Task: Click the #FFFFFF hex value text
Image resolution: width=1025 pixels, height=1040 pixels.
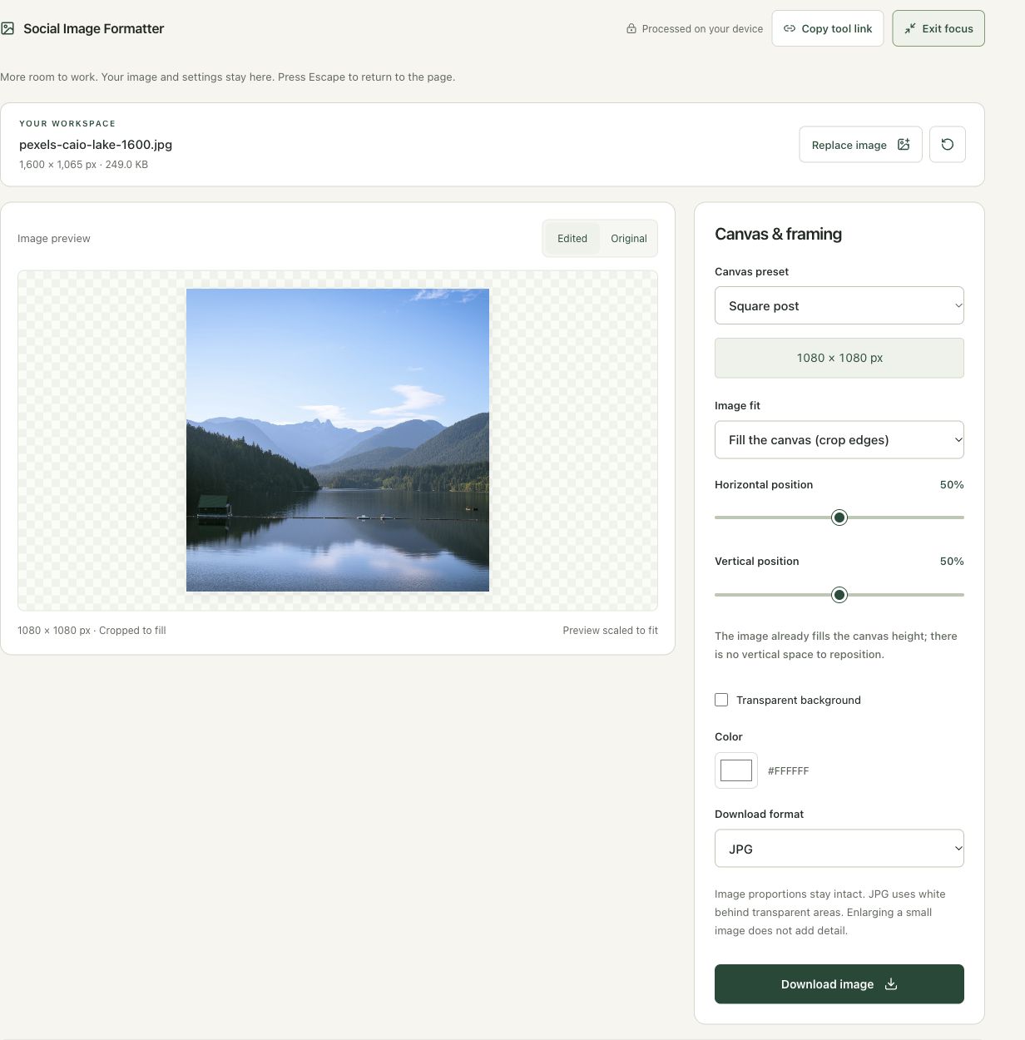Action: pyautogui.click(x=788, y=771)
